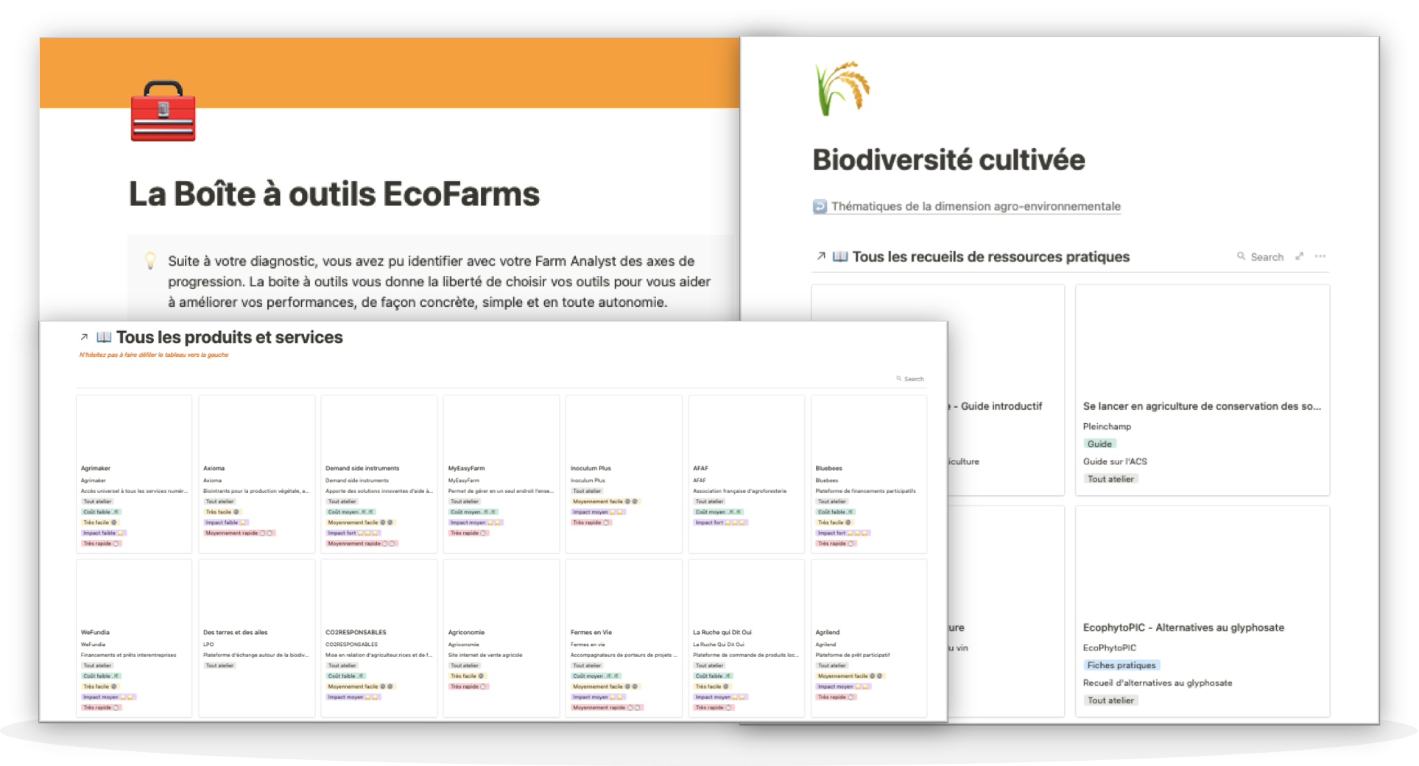The height and width of the screenshot is (766, 1419).
Task: Click Plateforme de prêt participatif text
Action: pyautogui.click(x=853, y=655)
